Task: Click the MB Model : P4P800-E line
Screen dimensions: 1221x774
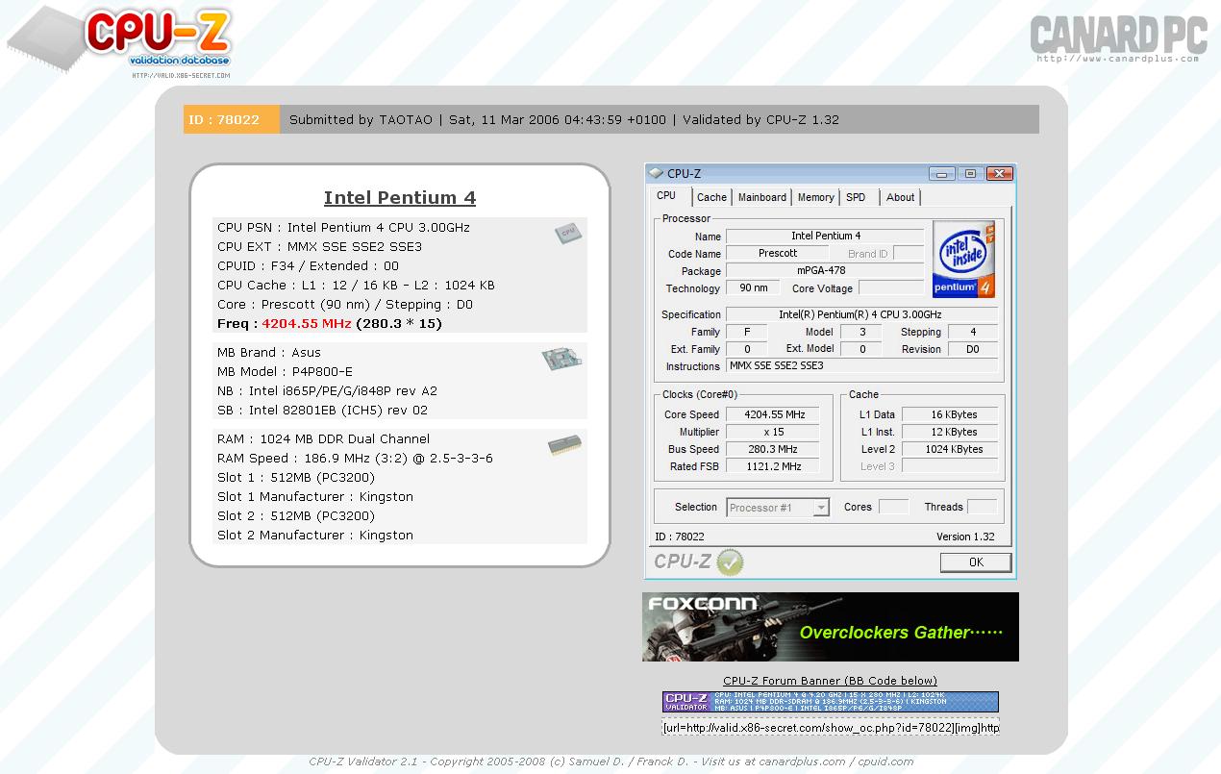Action: coord(285,372)
